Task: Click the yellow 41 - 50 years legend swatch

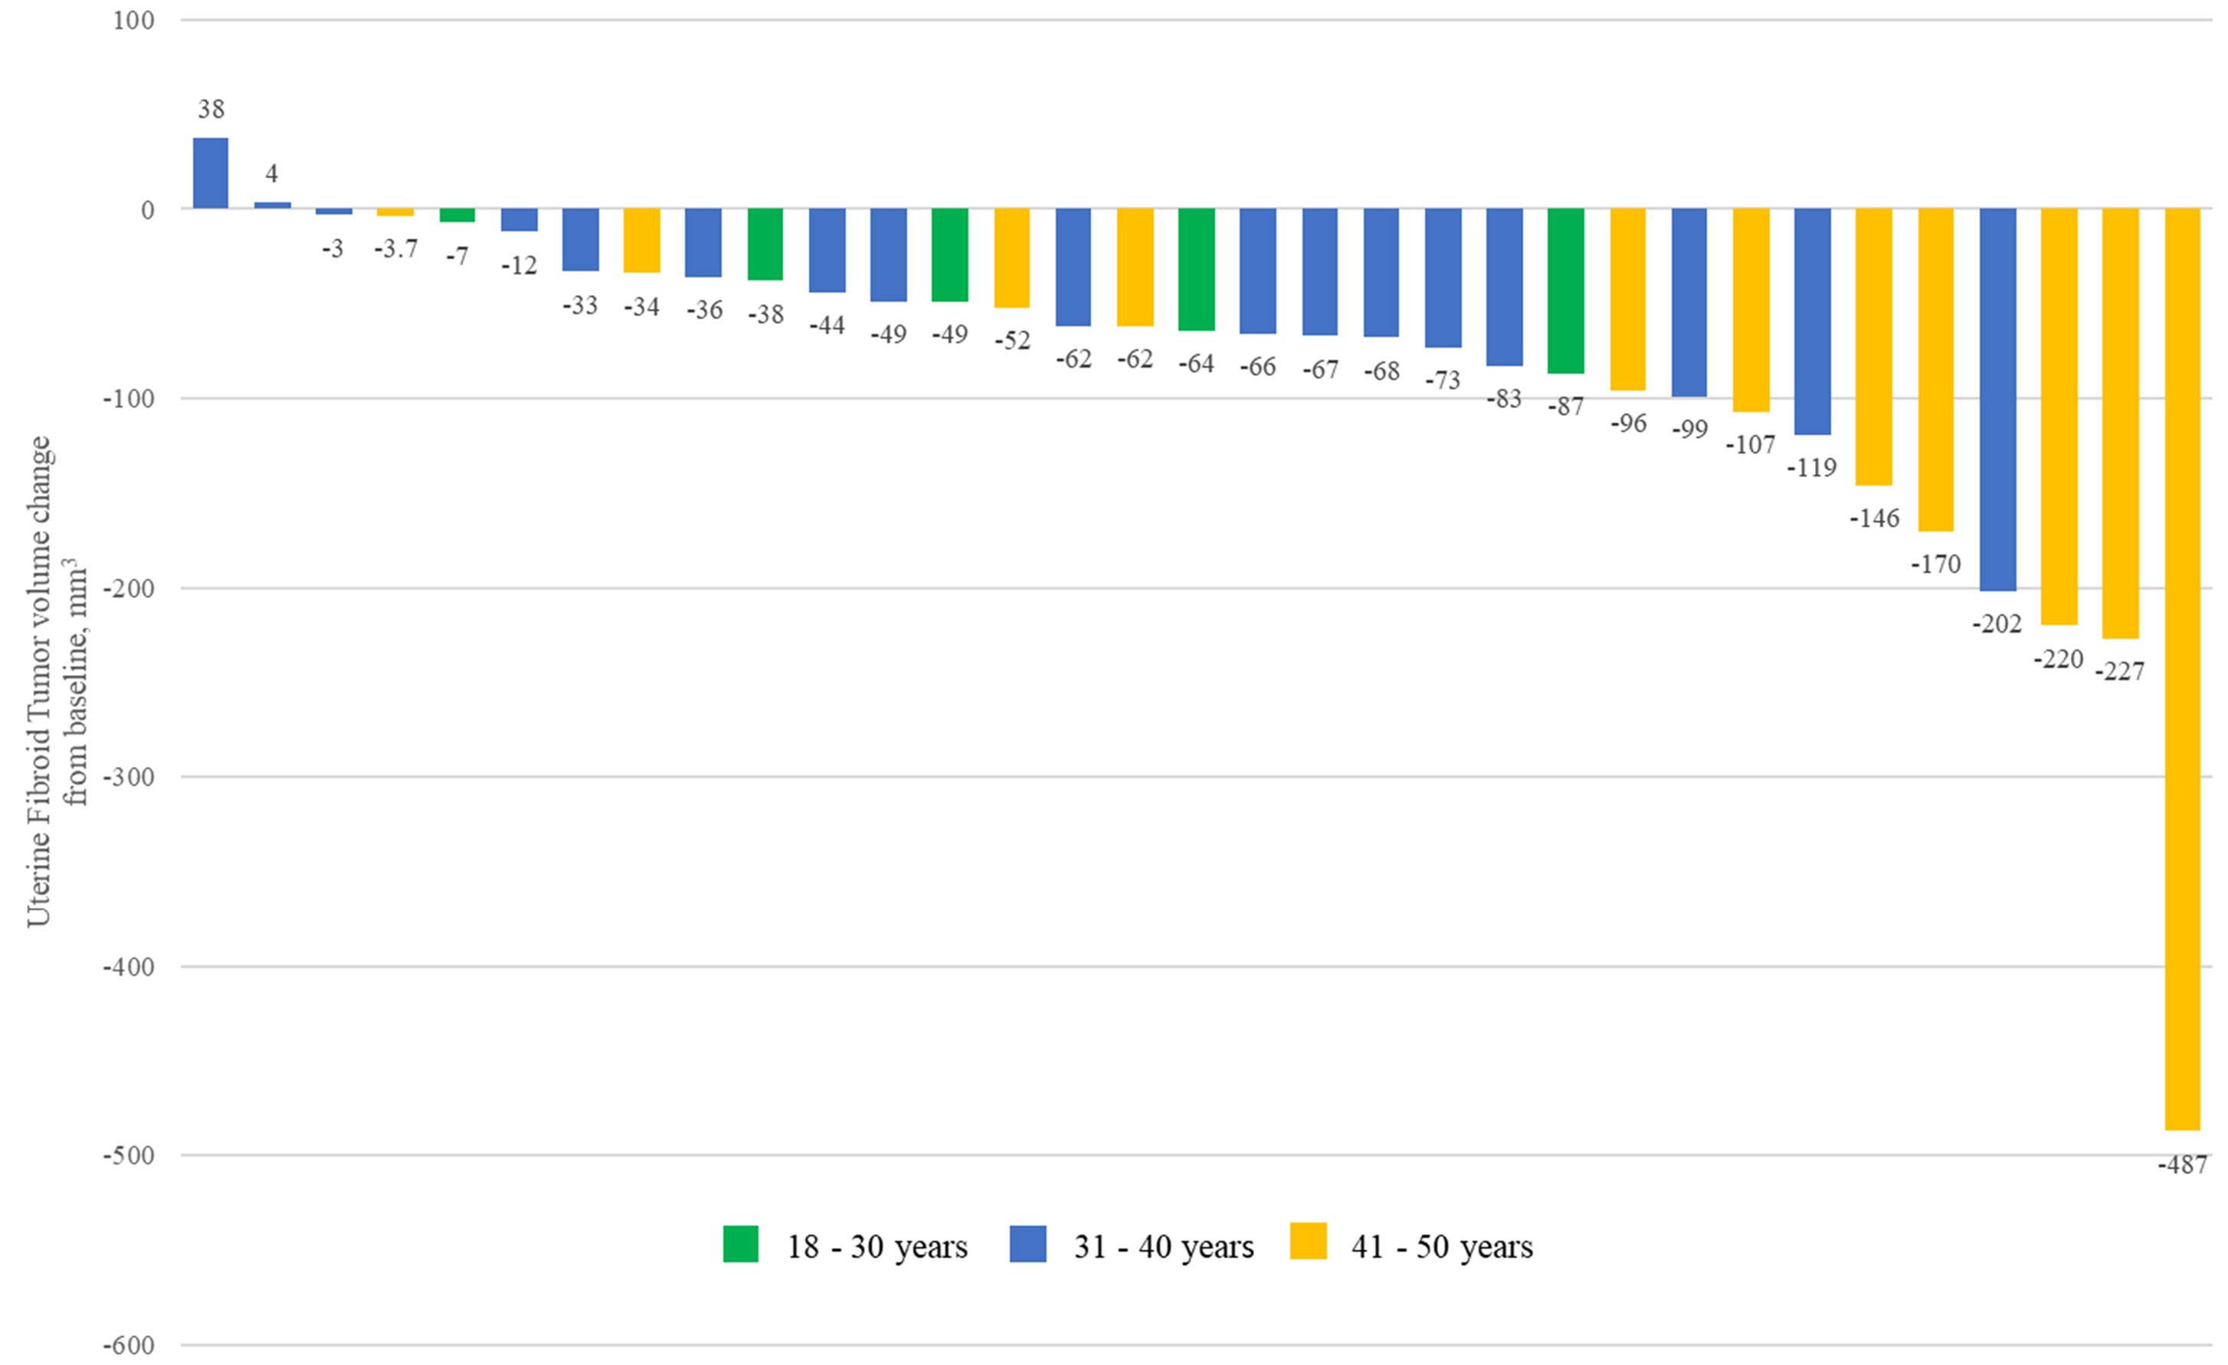Action: [1308, 1241]
